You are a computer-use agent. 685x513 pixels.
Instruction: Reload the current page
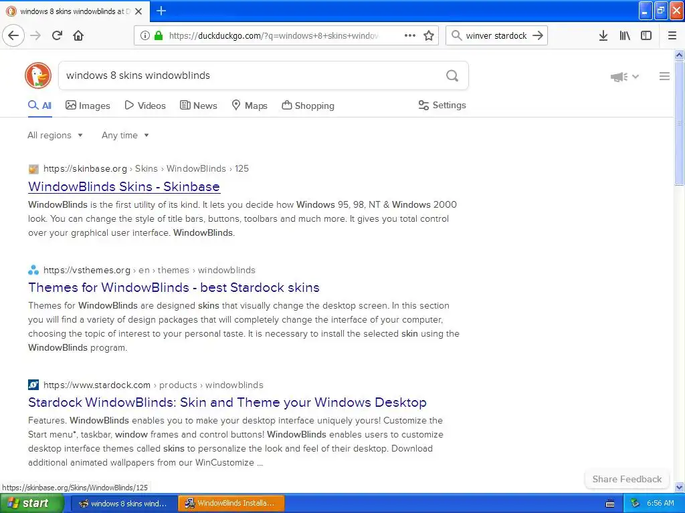57,35
